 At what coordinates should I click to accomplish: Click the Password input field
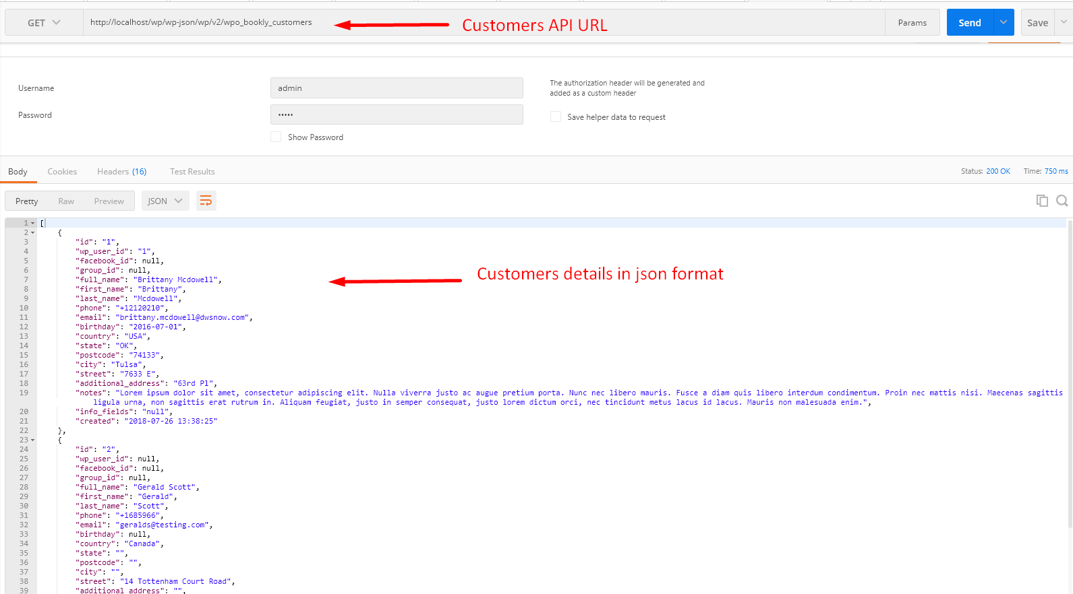[x=397, y=114]
